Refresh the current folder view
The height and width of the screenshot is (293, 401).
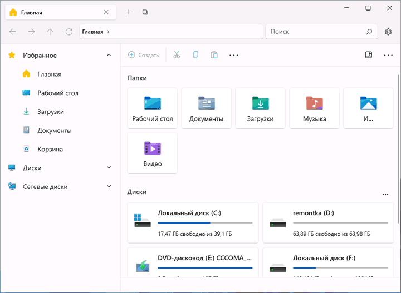click(x=69, y=32)
